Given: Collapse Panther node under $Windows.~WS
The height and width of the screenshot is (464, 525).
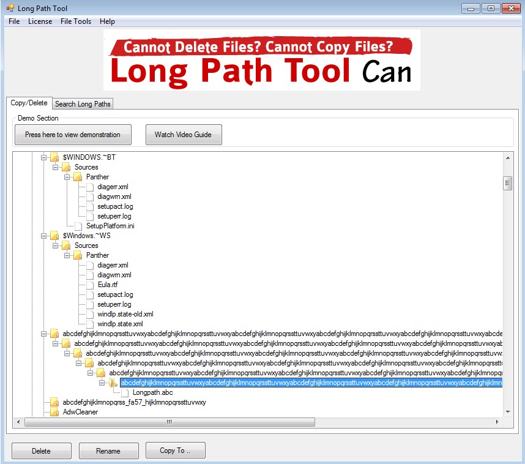Looking at the screenshot, I should [67, 255].
